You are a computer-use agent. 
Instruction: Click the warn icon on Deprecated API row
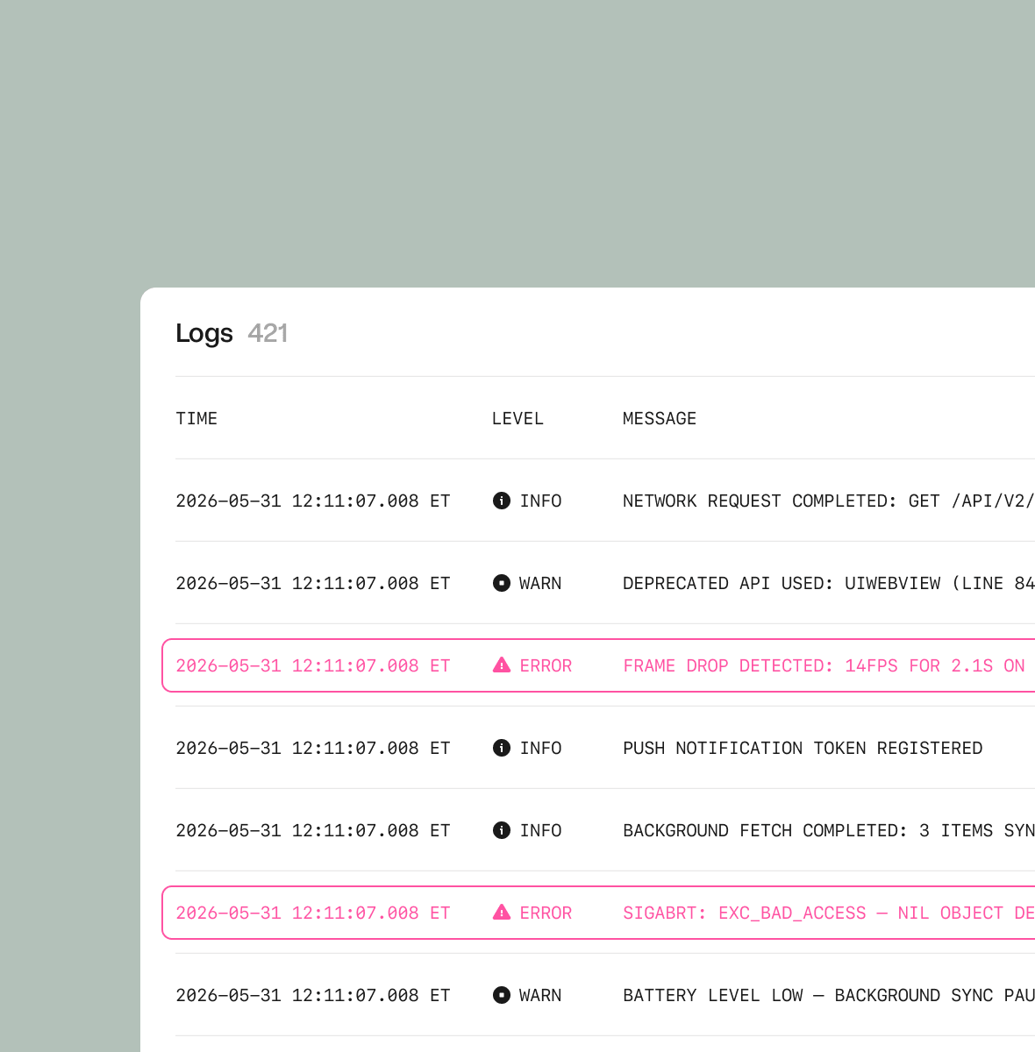click(x=502, y=583)
